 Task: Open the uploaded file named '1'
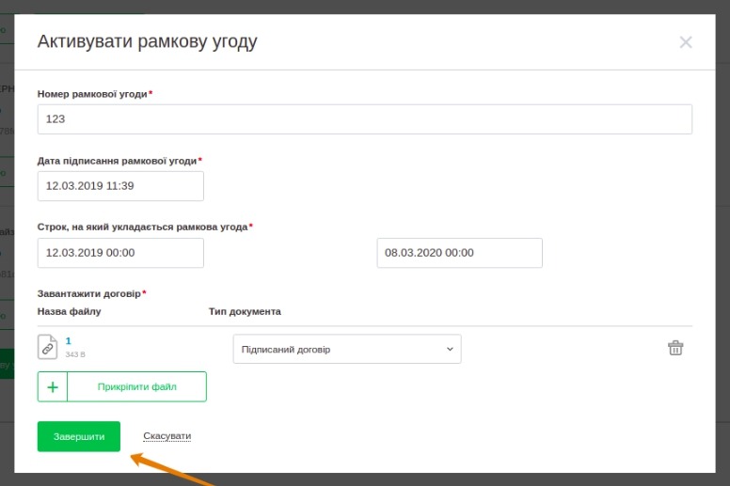click(x=69, y=340)
